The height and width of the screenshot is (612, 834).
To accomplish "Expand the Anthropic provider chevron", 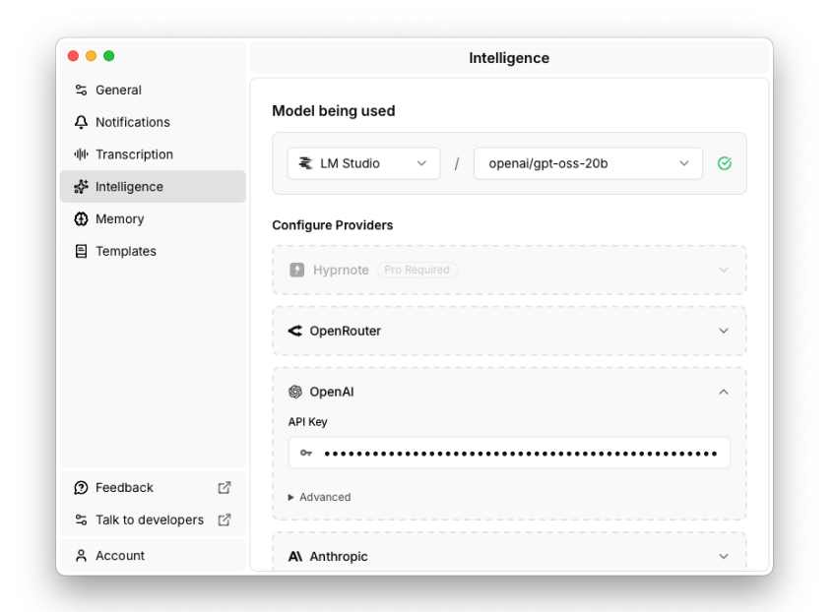I will [724, 556].
